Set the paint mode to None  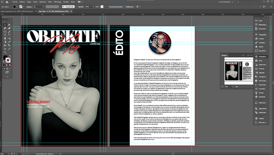[x=10, y=65]
